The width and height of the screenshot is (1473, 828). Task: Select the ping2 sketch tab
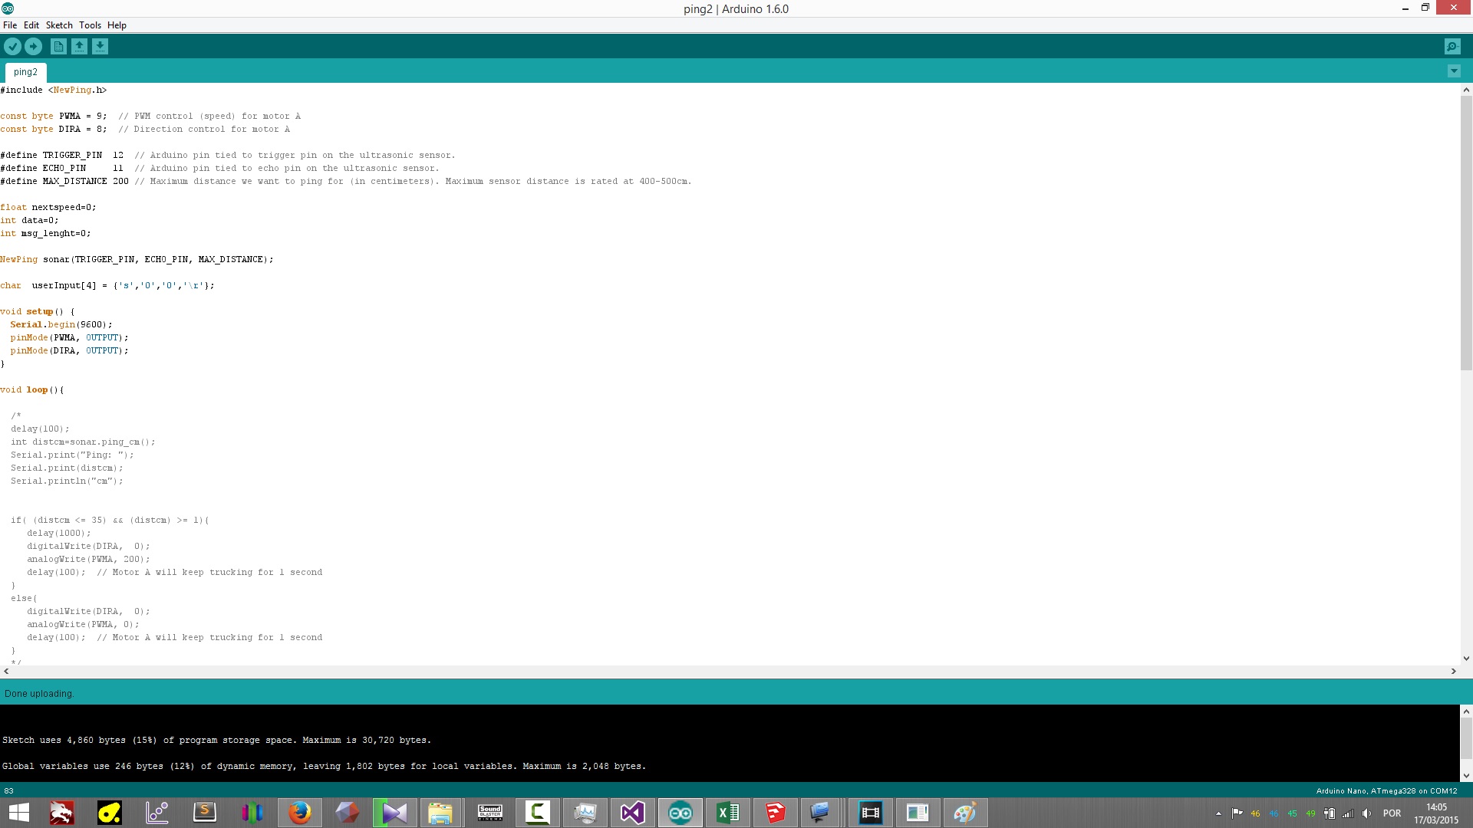coord(25,72)
